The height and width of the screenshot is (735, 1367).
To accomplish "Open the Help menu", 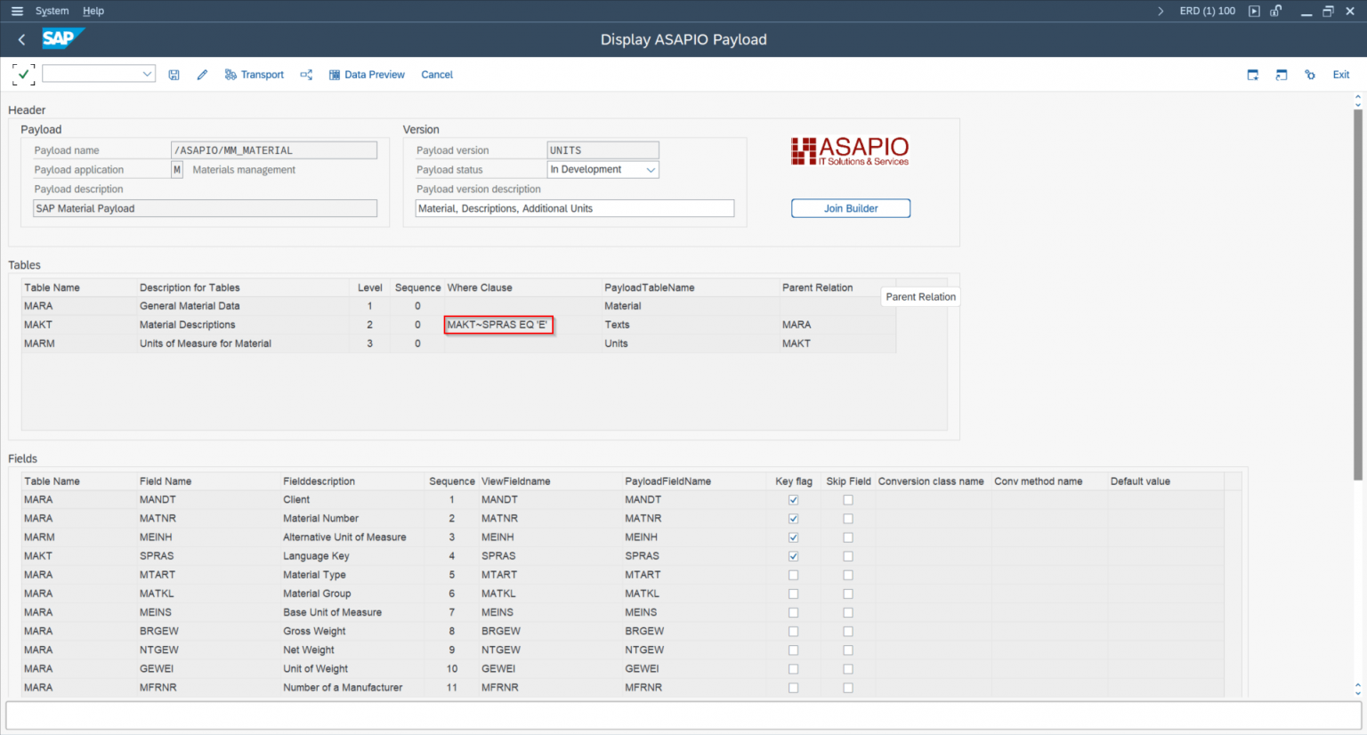I will (x=93, y=11).
